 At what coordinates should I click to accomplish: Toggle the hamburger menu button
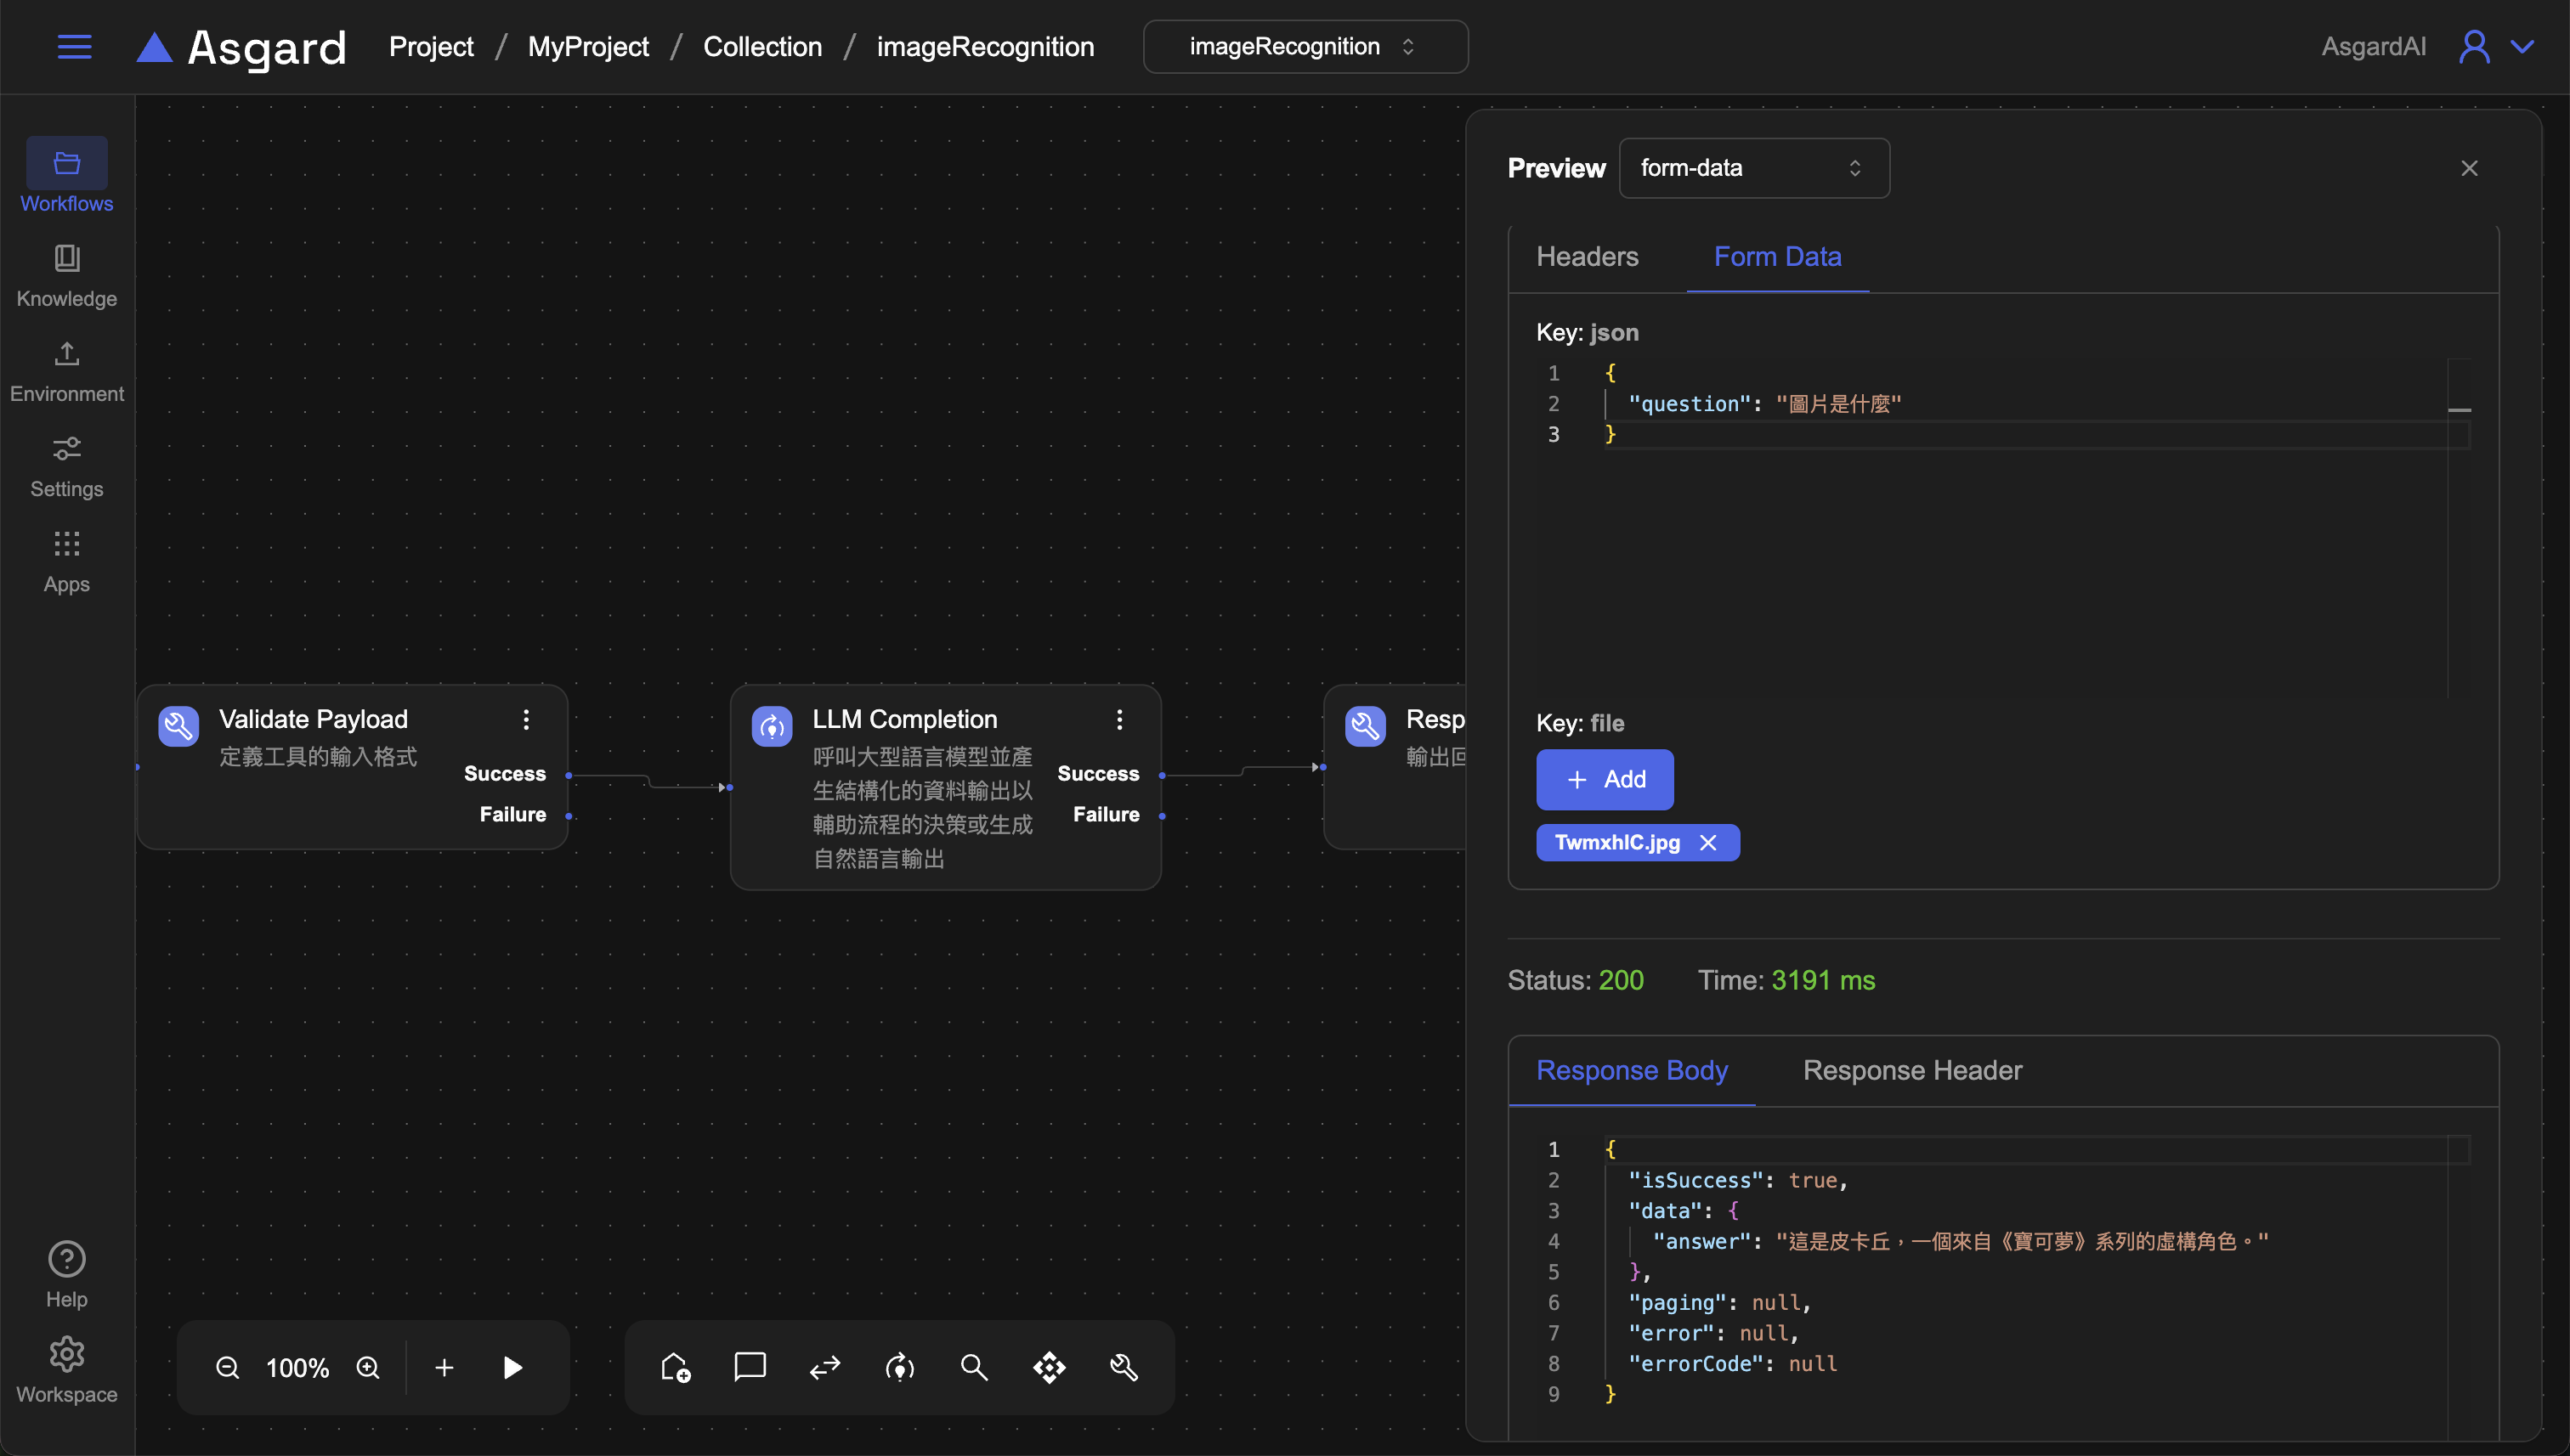[x=74, y=47]
